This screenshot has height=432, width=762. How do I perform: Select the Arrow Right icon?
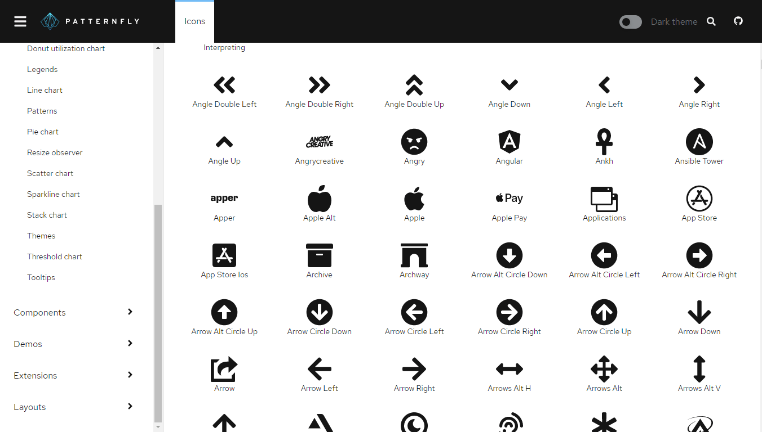[x=414, y=369]
